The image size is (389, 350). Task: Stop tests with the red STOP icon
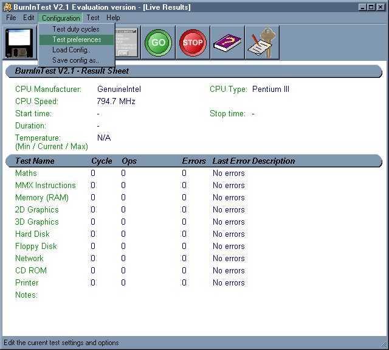(x=193, y=43)
